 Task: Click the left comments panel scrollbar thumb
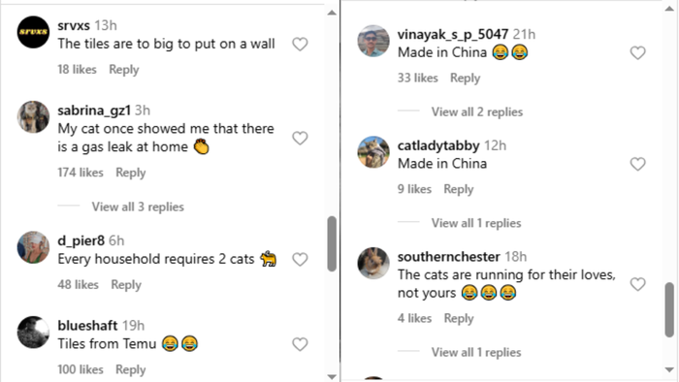click(332, 244)
